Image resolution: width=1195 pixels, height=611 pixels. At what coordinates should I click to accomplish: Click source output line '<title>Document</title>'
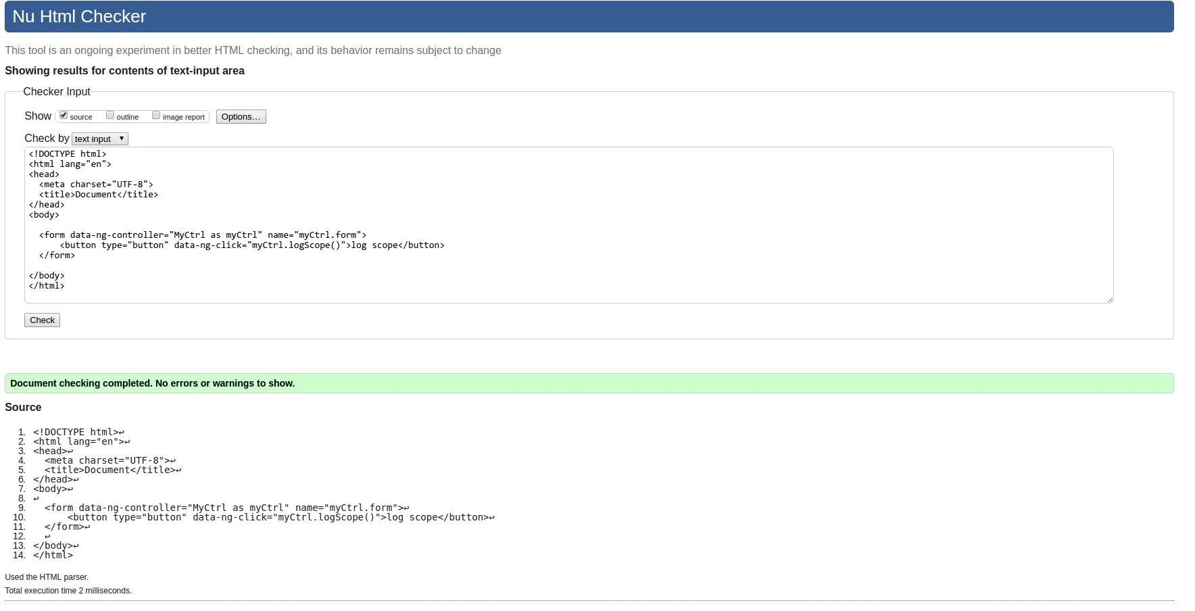click(x=113, y=470)
